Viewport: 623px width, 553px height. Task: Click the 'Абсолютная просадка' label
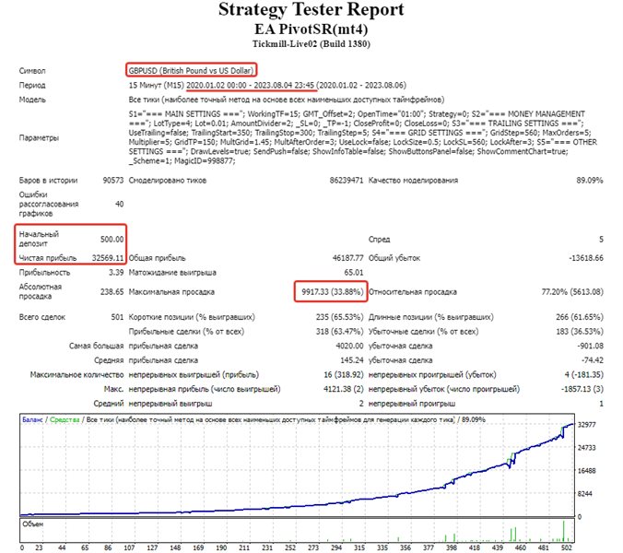tap(41, 291)
